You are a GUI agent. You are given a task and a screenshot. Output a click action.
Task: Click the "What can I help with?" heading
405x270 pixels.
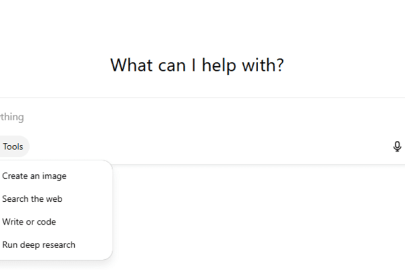pyautogui.click(x=197, y=65)
